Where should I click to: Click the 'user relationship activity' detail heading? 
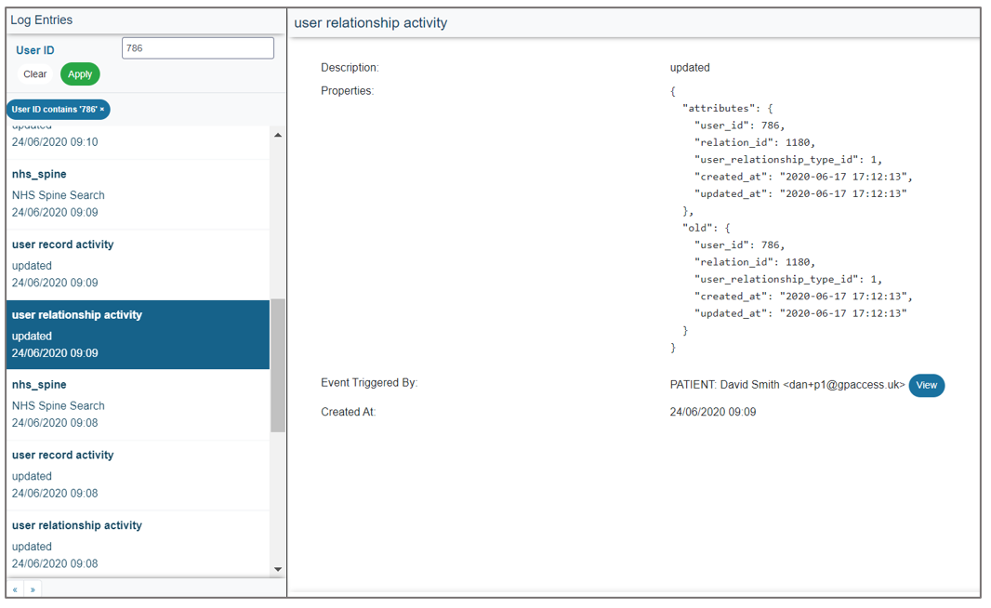pos(370,22)
